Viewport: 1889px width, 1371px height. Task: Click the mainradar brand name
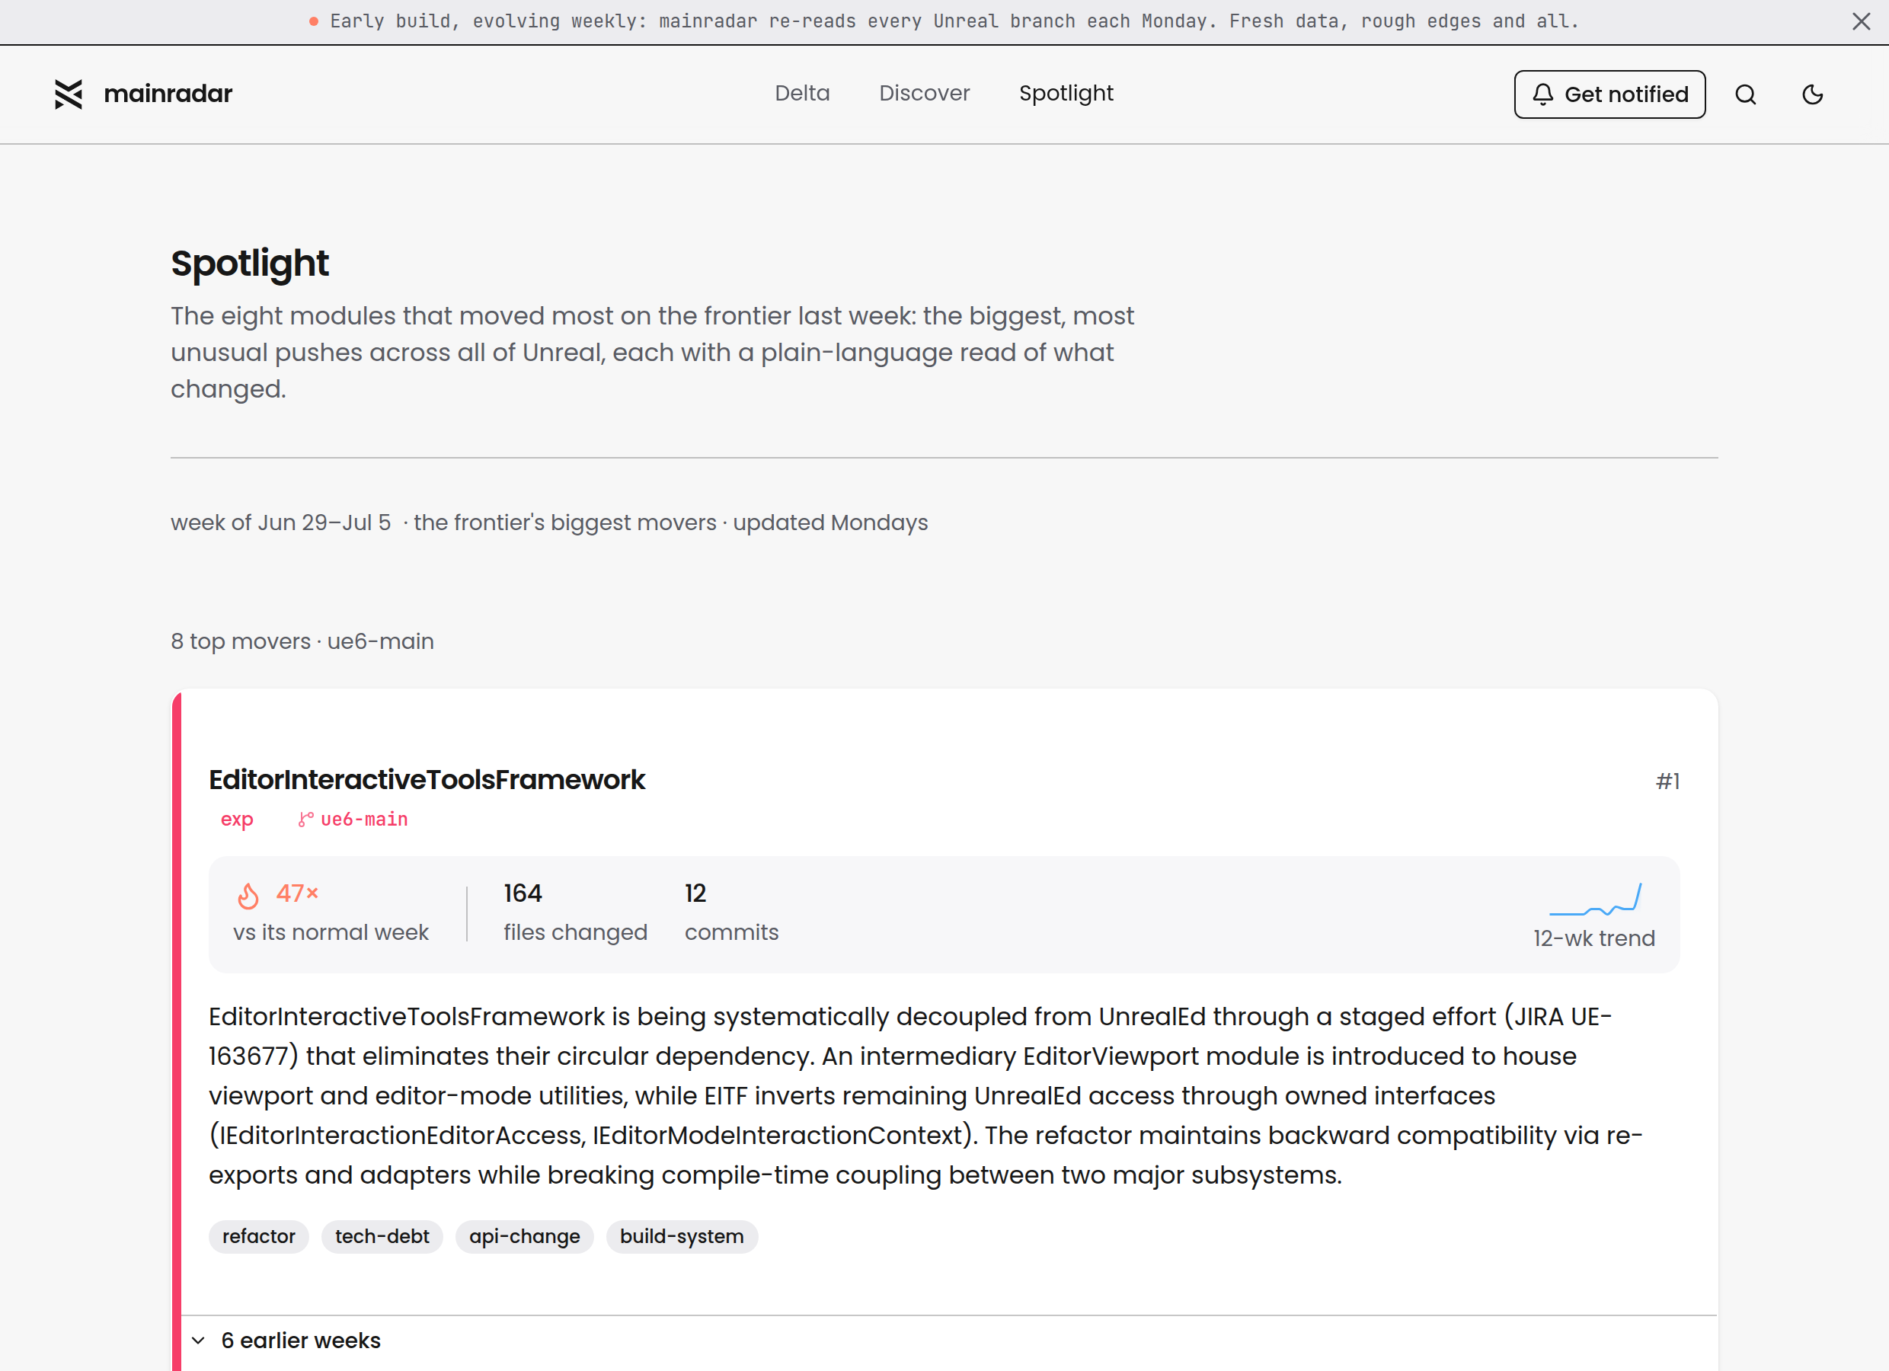[168, 94]
